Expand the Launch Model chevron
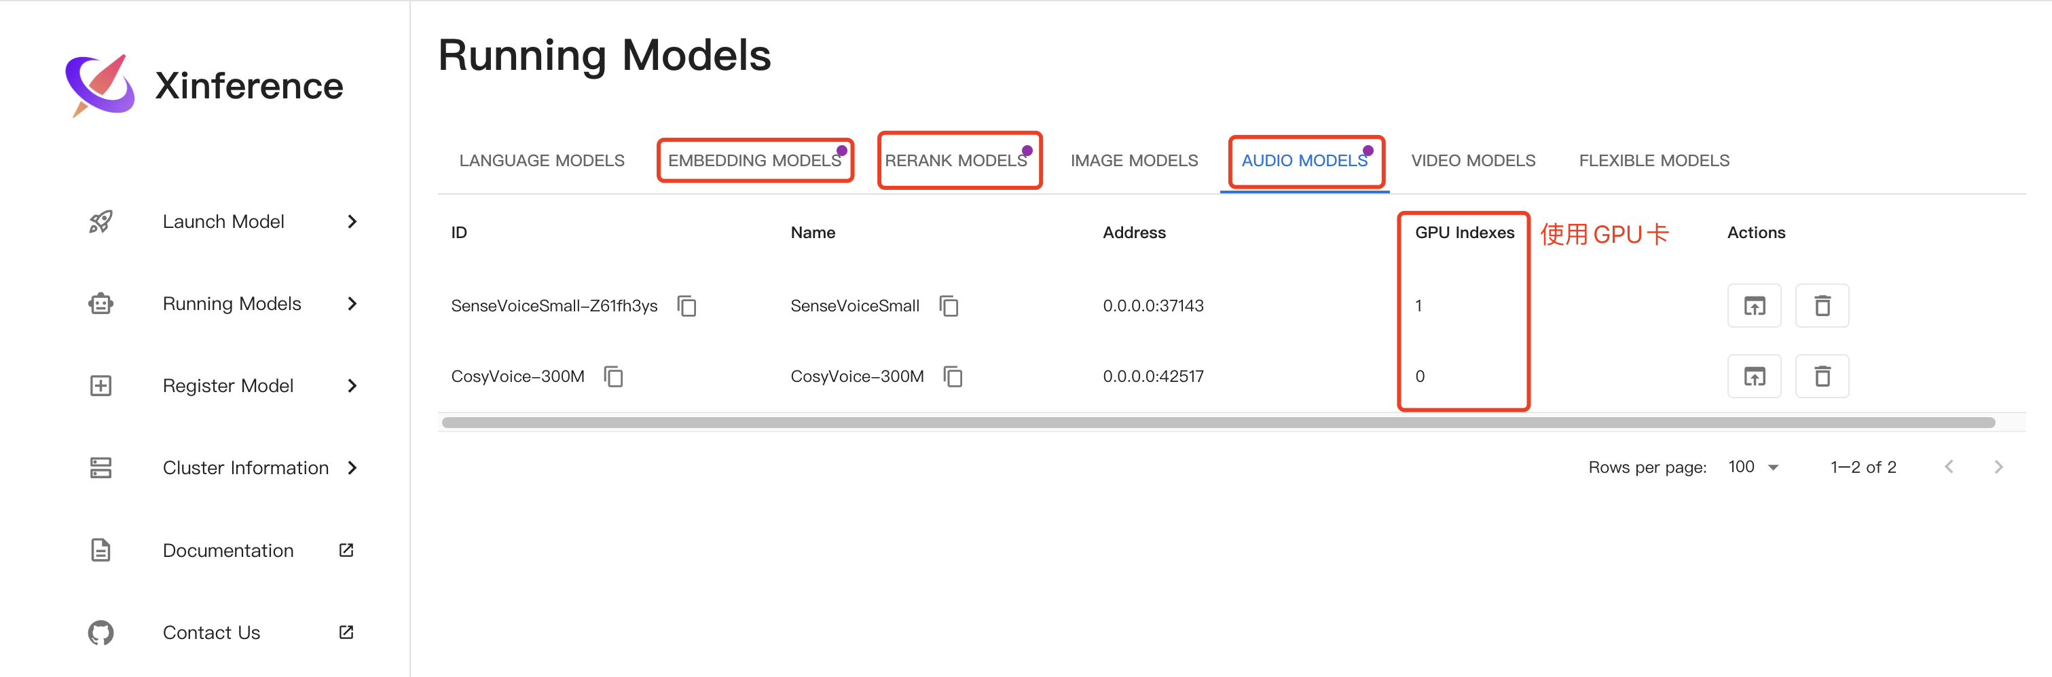Screen dimensions: 2052x677 coord(352,222)
